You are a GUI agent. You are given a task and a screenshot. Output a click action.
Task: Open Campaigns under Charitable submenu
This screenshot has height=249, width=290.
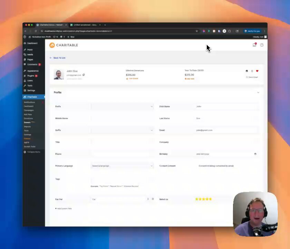tap(29, 110)
